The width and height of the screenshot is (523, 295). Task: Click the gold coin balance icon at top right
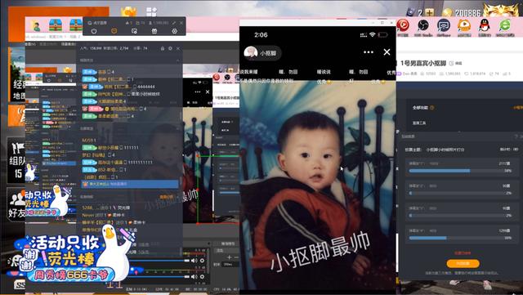point(447,13)
